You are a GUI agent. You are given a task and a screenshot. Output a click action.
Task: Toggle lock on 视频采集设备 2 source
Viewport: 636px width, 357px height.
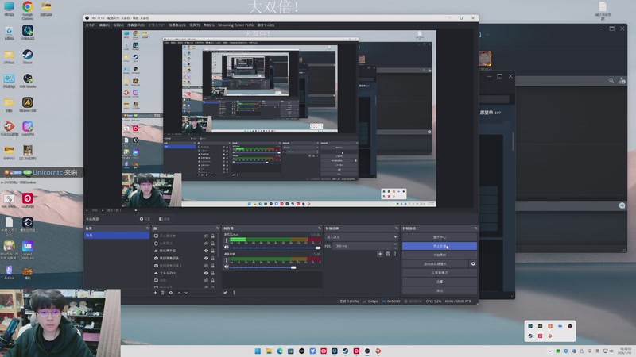point(212,266)
